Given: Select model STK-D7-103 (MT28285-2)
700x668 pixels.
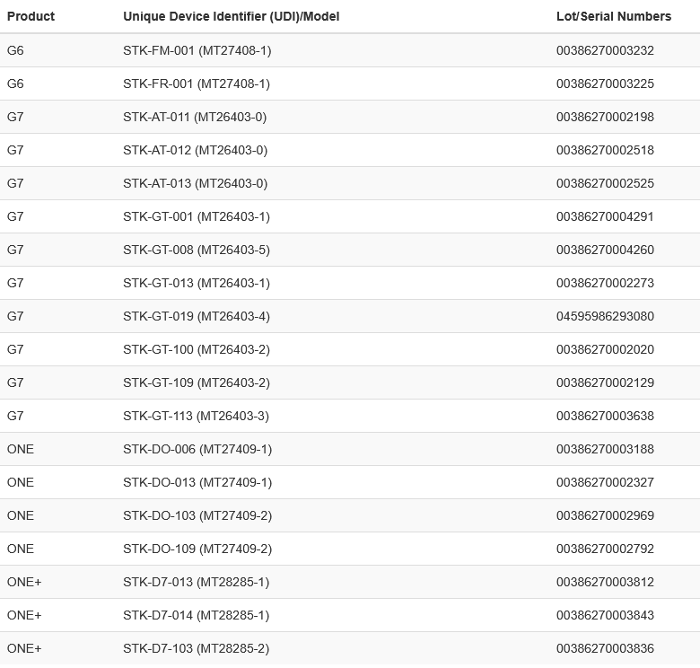Looking at the screenshot, I should [196, 648].
